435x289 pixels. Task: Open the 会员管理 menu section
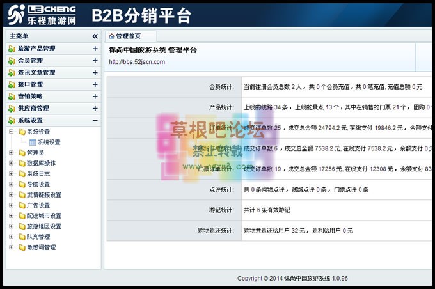point(54,61)
